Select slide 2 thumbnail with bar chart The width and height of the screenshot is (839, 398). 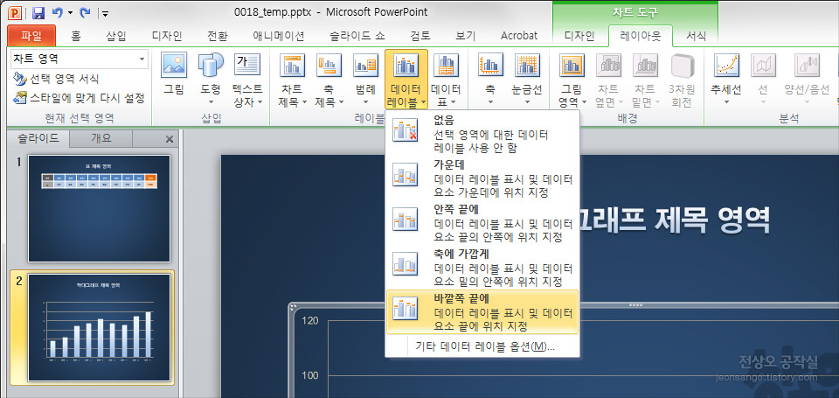point(100,327)
